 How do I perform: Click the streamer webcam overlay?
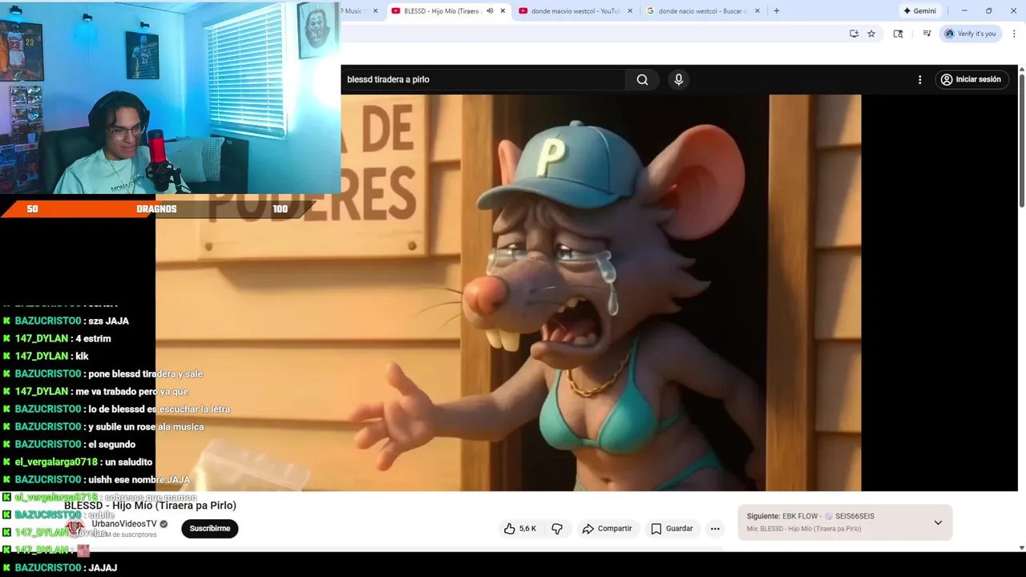click(x=170, y=97)
